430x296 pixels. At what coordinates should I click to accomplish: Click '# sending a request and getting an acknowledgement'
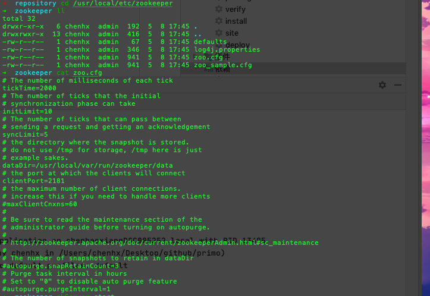pos(106,127)
